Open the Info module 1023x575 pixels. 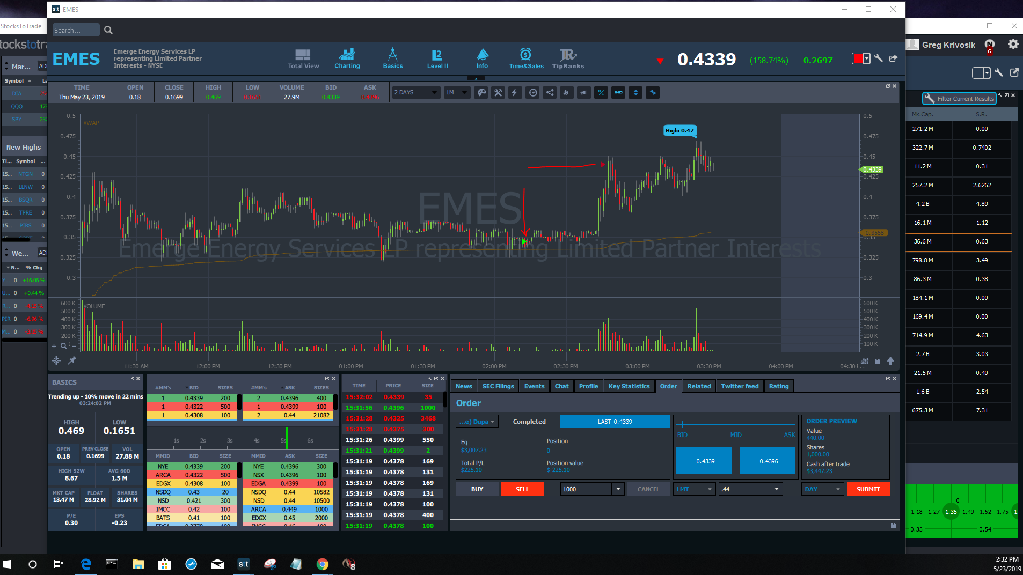click(483, 58)
